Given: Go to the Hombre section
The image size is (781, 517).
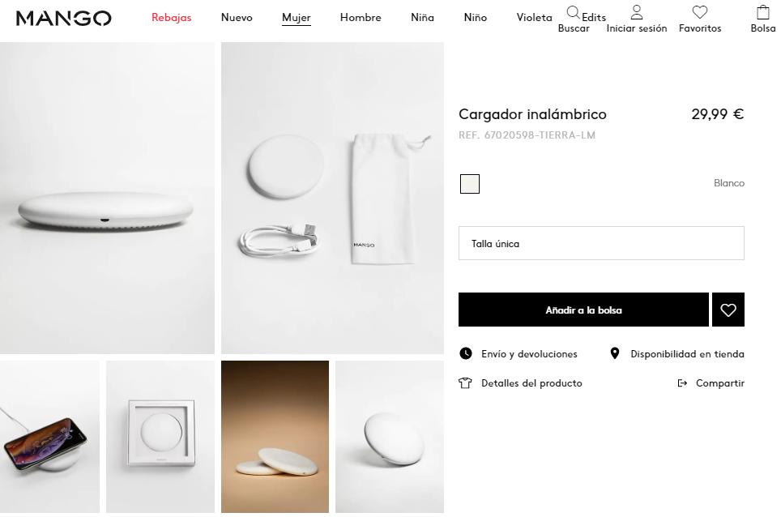Looking at the screenshot, I should point(361,18).
